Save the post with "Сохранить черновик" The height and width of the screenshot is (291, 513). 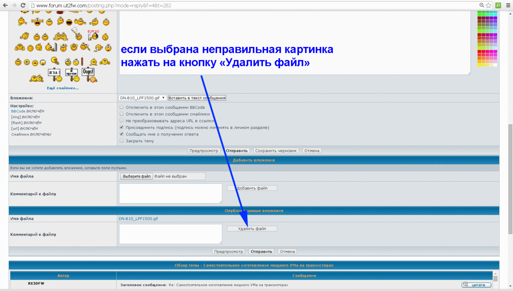click(x=276, y=151)
